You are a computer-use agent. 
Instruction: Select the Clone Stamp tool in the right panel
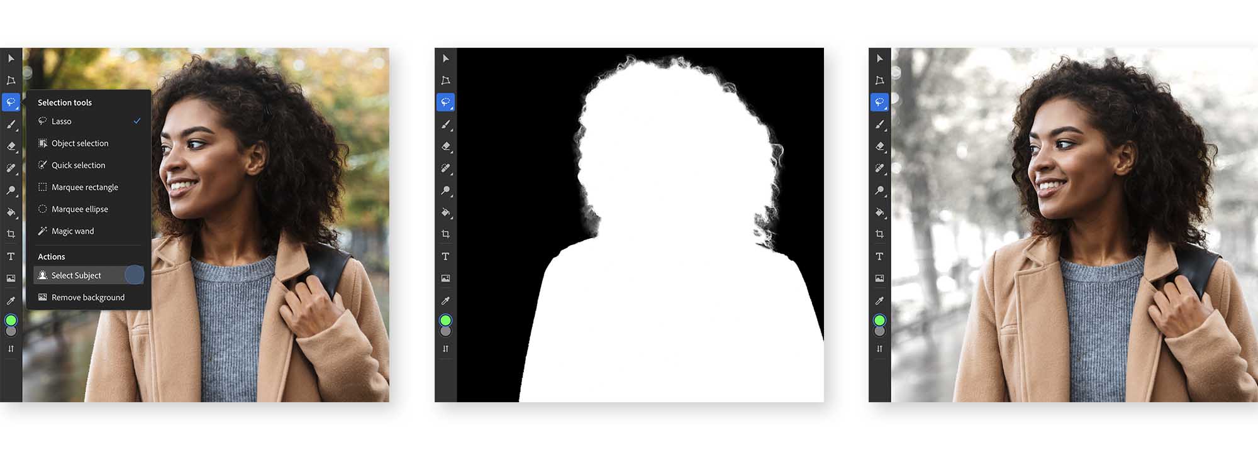[879, 190]
